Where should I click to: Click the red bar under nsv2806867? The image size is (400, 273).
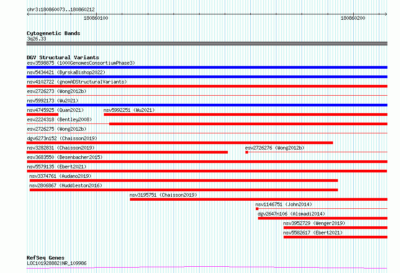pos(184,190)
